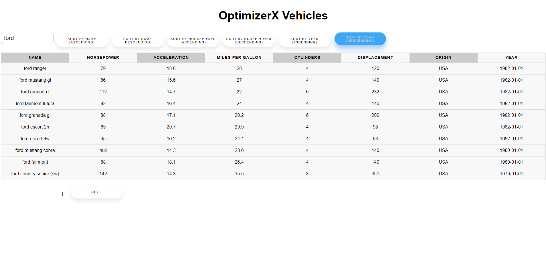546x271 pixels.
Task: Click Sort by Year (Ascending)
Action: 304,41
